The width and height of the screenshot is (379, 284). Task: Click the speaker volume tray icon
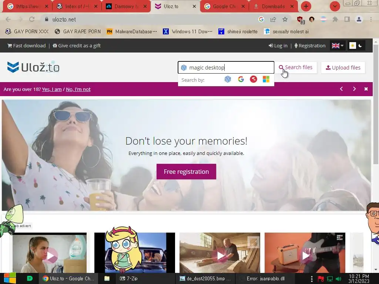click(x=338, y=279)
